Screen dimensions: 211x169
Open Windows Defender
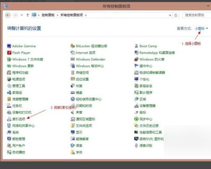(88, 59)
